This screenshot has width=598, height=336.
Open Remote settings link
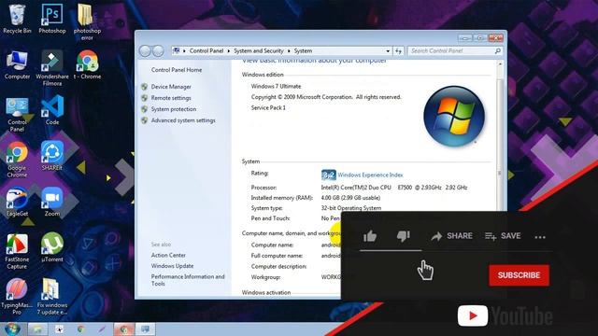(171, 98)
